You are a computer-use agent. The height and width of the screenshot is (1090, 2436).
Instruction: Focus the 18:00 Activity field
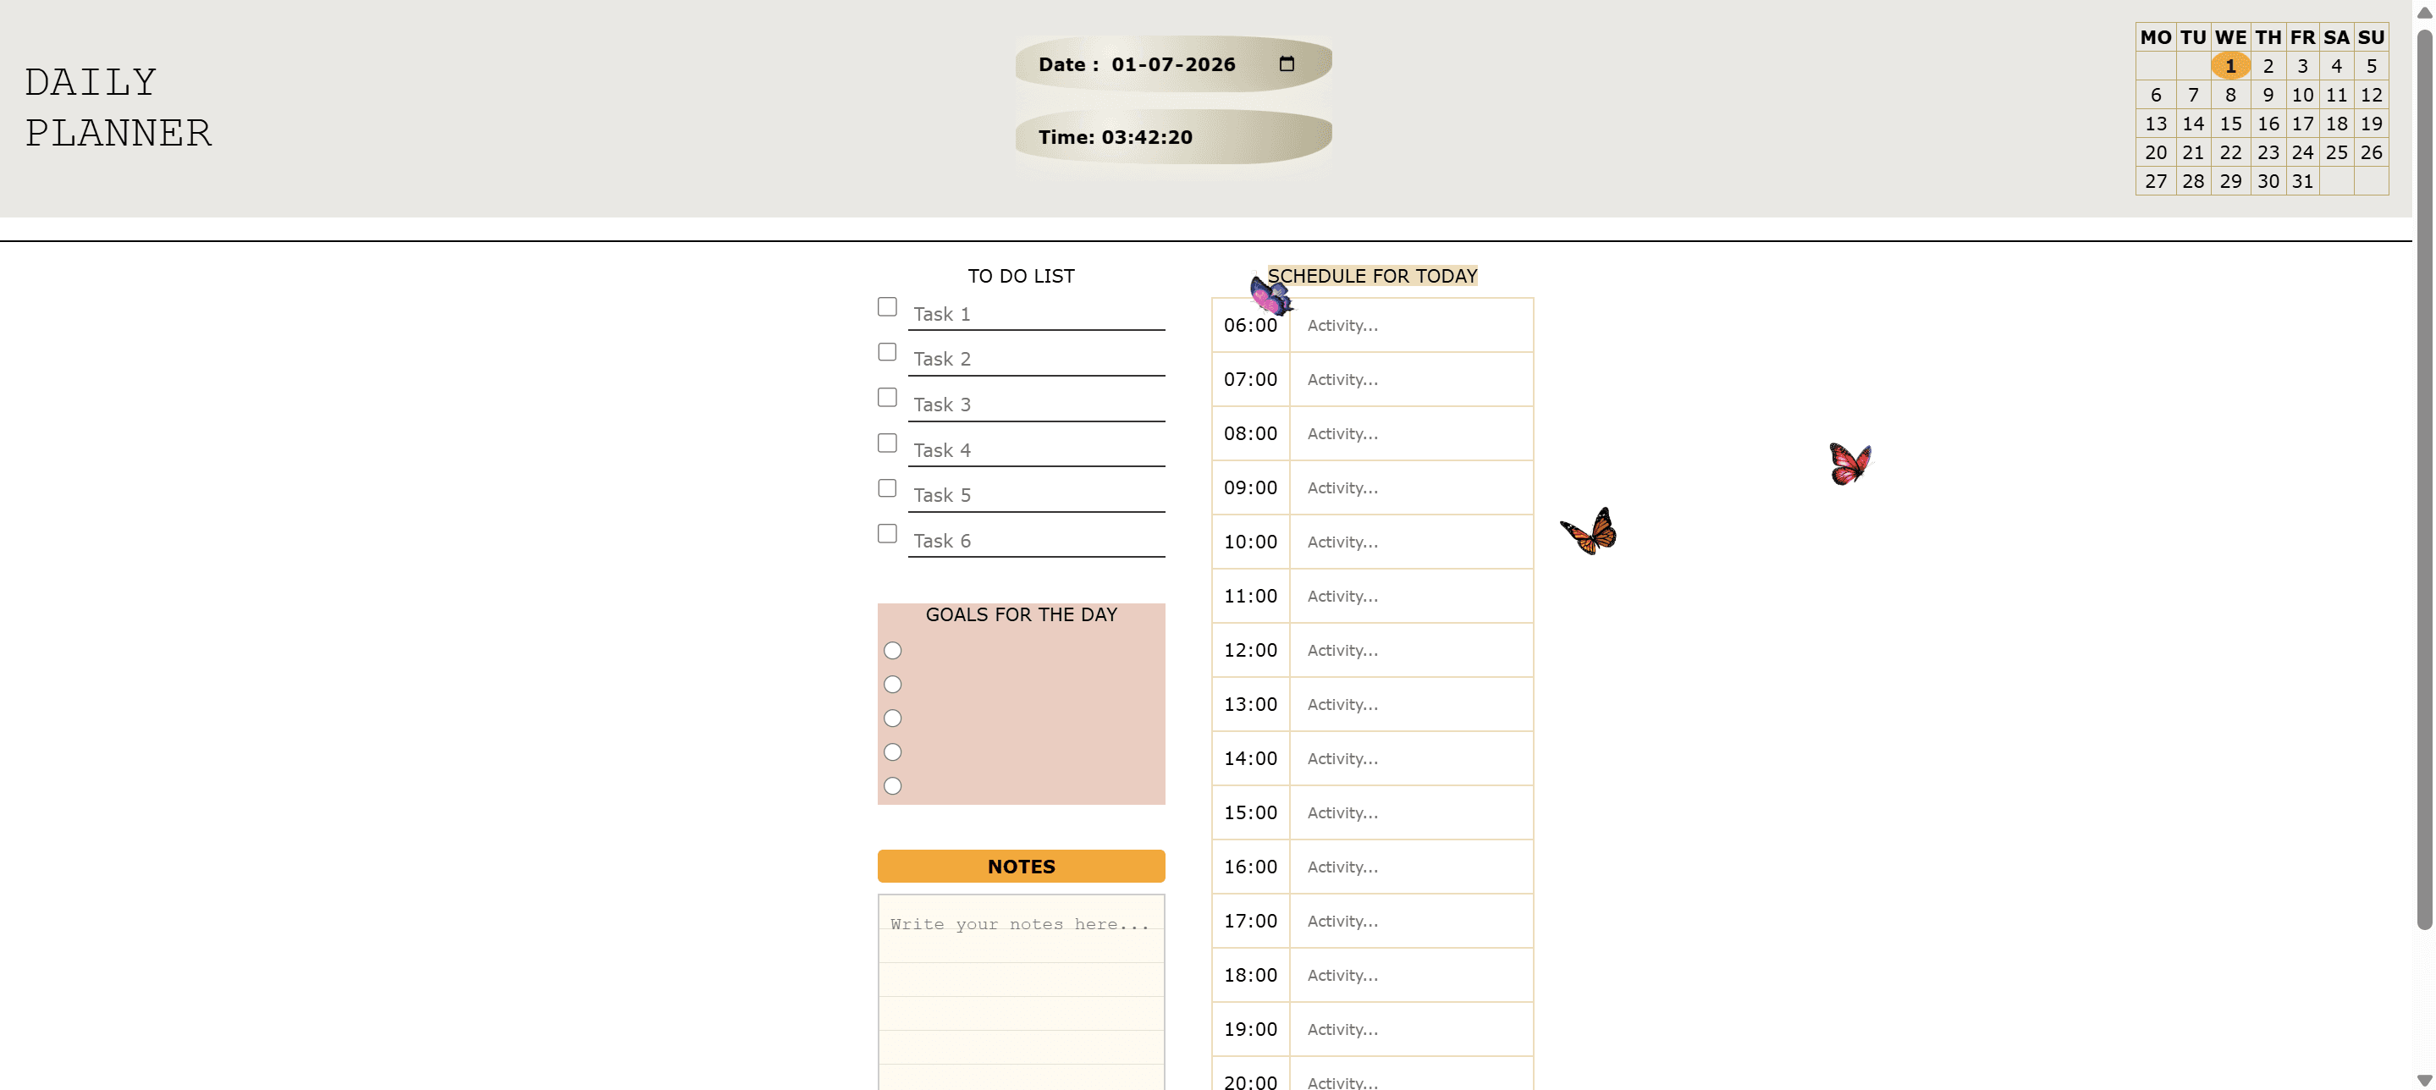tap(1411, 976)
